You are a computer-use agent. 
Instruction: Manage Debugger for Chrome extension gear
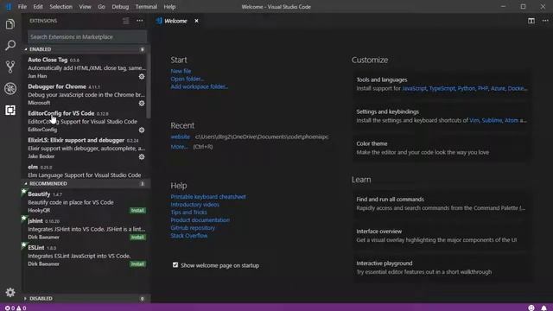[142, 104]
